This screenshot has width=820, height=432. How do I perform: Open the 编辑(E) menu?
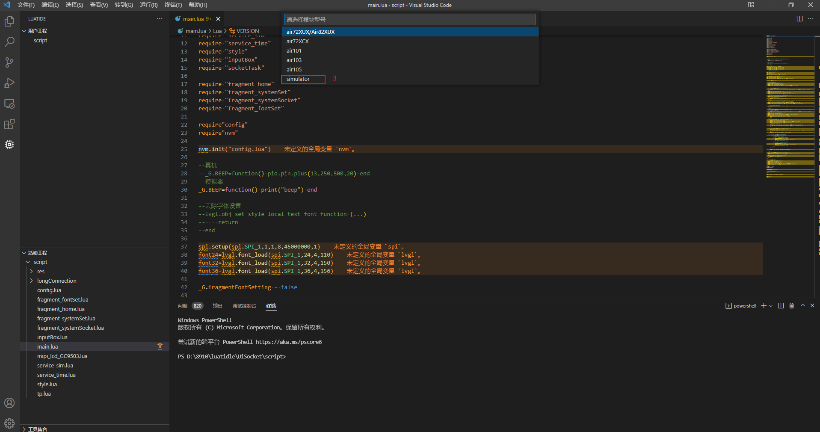click(50, 5)
